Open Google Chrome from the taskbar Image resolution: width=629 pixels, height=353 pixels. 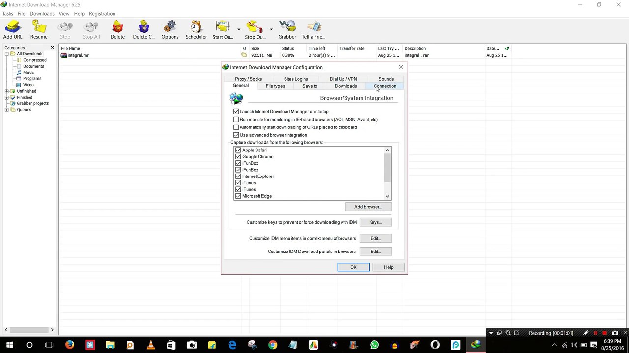(273, 345)
